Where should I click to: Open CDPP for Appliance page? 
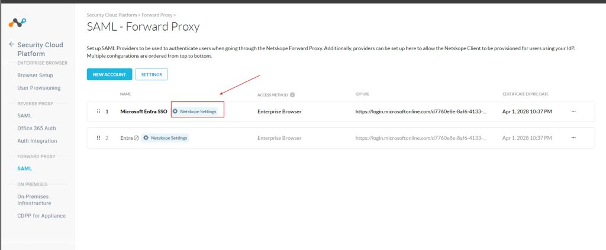[41, 216]
